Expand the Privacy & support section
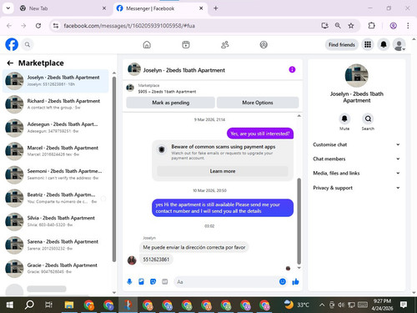The image size is (417, 313). pos(356,188)
